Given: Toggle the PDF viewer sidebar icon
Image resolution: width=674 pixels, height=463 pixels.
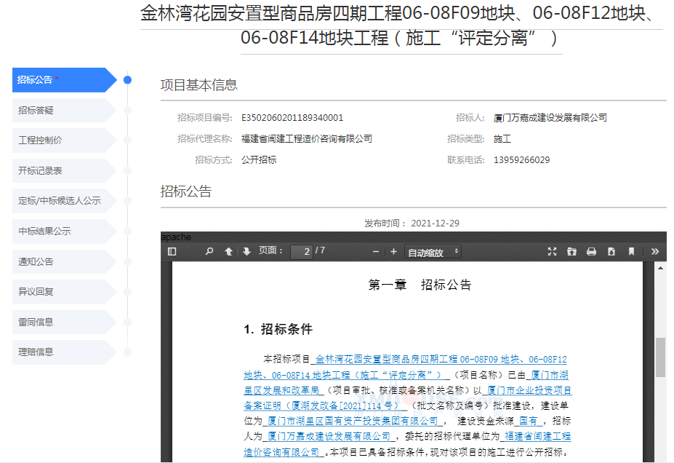Looking at the screenshot, I should point(172,252).
